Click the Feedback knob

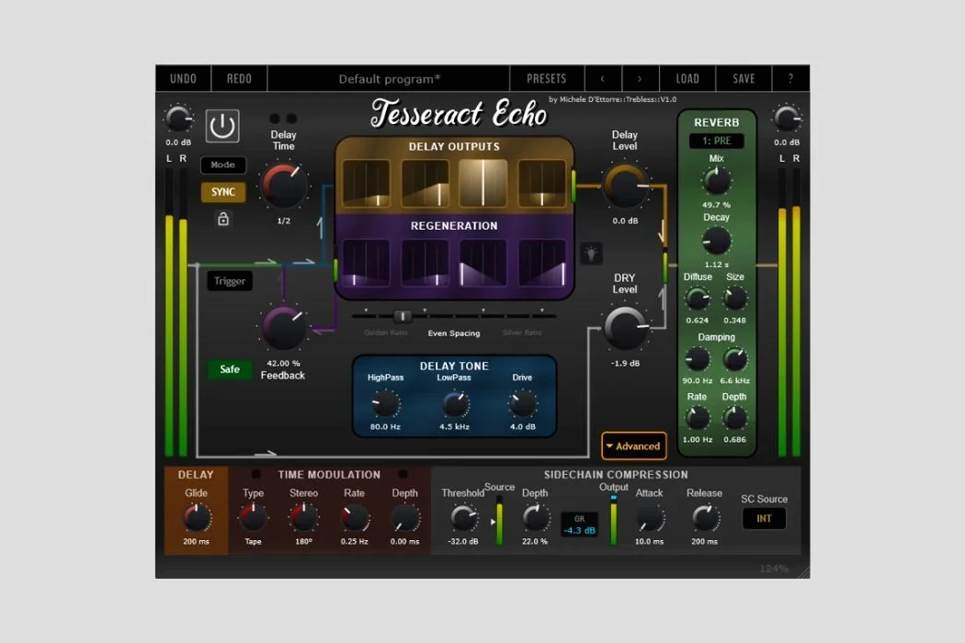(x=283, y=328)
